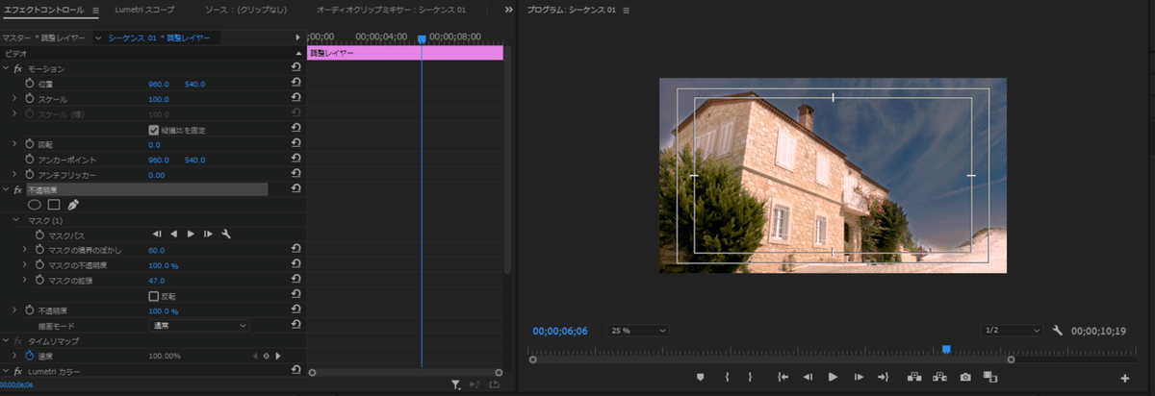1155x396 pixels.
Task: Track the selected mask forward one frame
Action: (x=208, y=234)
